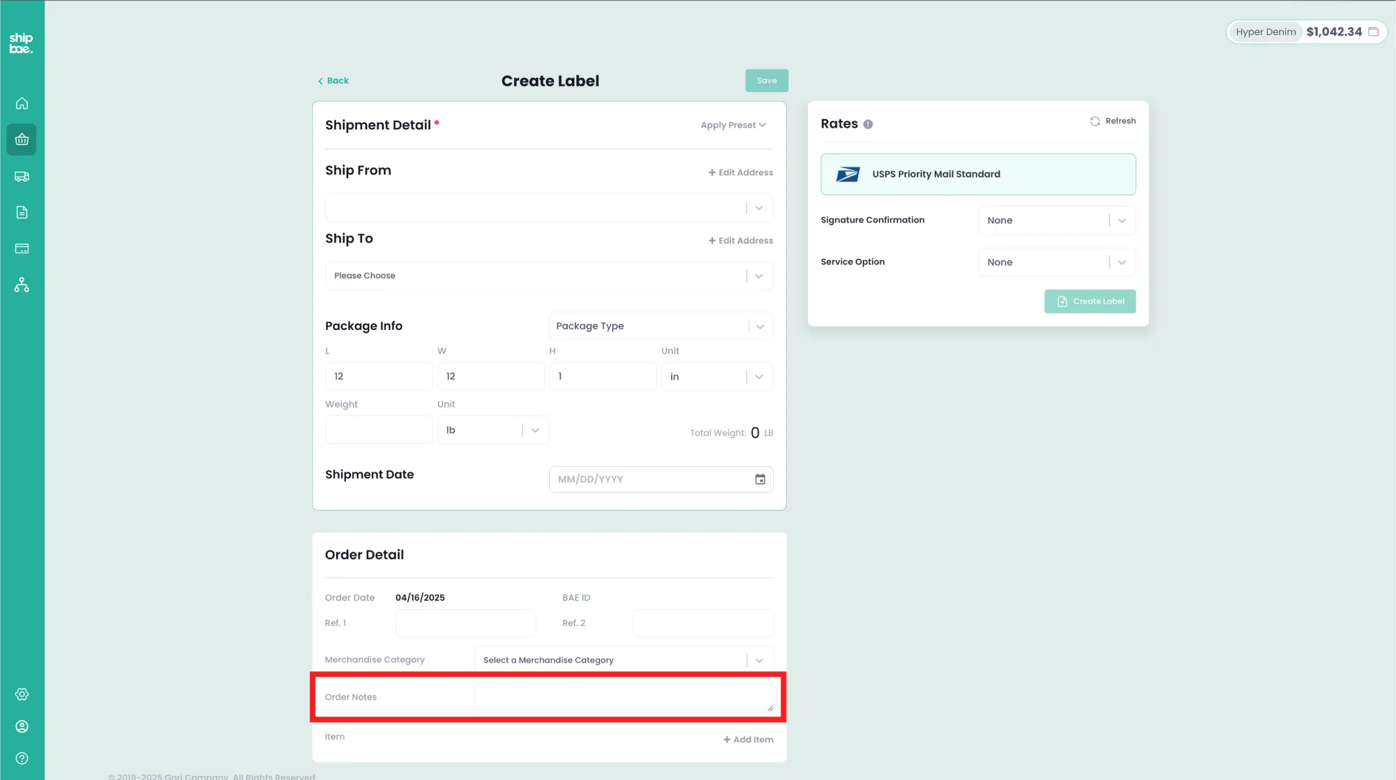Click the Ref. 1 input field
The height and width of the screenshot is (780, 1396).
465,623
